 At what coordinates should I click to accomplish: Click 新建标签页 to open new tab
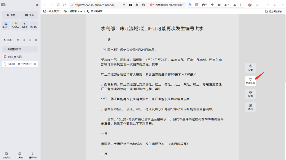[x=20, y=49]
